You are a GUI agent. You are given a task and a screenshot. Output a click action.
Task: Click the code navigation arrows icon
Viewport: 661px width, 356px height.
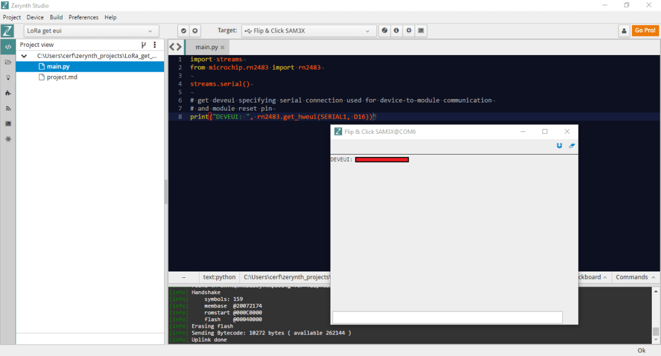175,47
